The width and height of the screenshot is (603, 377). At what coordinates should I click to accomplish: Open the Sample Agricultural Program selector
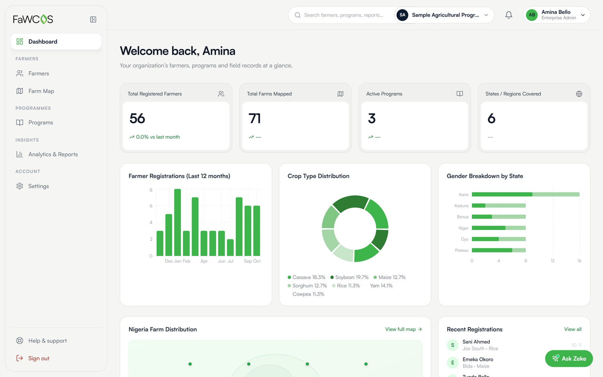[x=444, y=15]
